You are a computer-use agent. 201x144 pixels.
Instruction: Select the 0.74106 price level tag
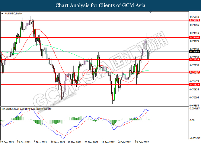(194, 37)
